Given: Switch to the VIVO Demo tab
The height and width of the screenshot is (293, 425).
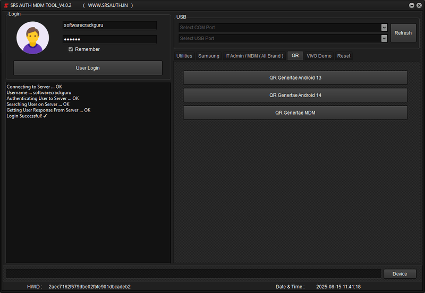Looking at the screenshot, I should pos(319,56).
